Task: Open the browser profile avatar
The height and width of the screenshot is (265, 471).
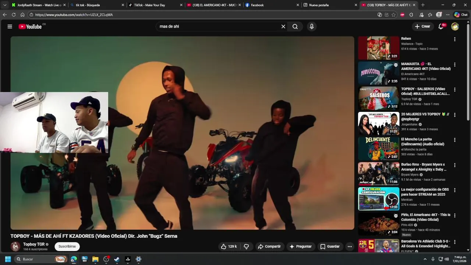Action: [439, 15]
